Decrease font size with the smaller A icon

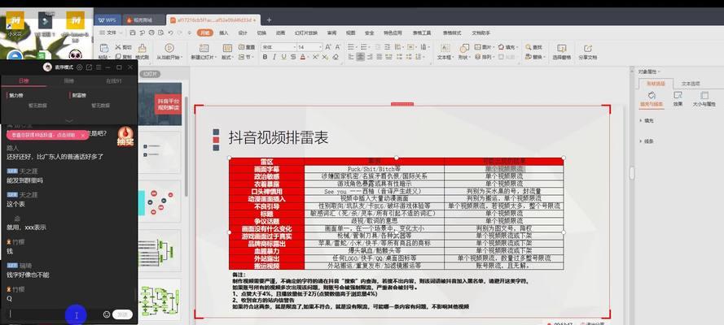(x=338, y=47)
